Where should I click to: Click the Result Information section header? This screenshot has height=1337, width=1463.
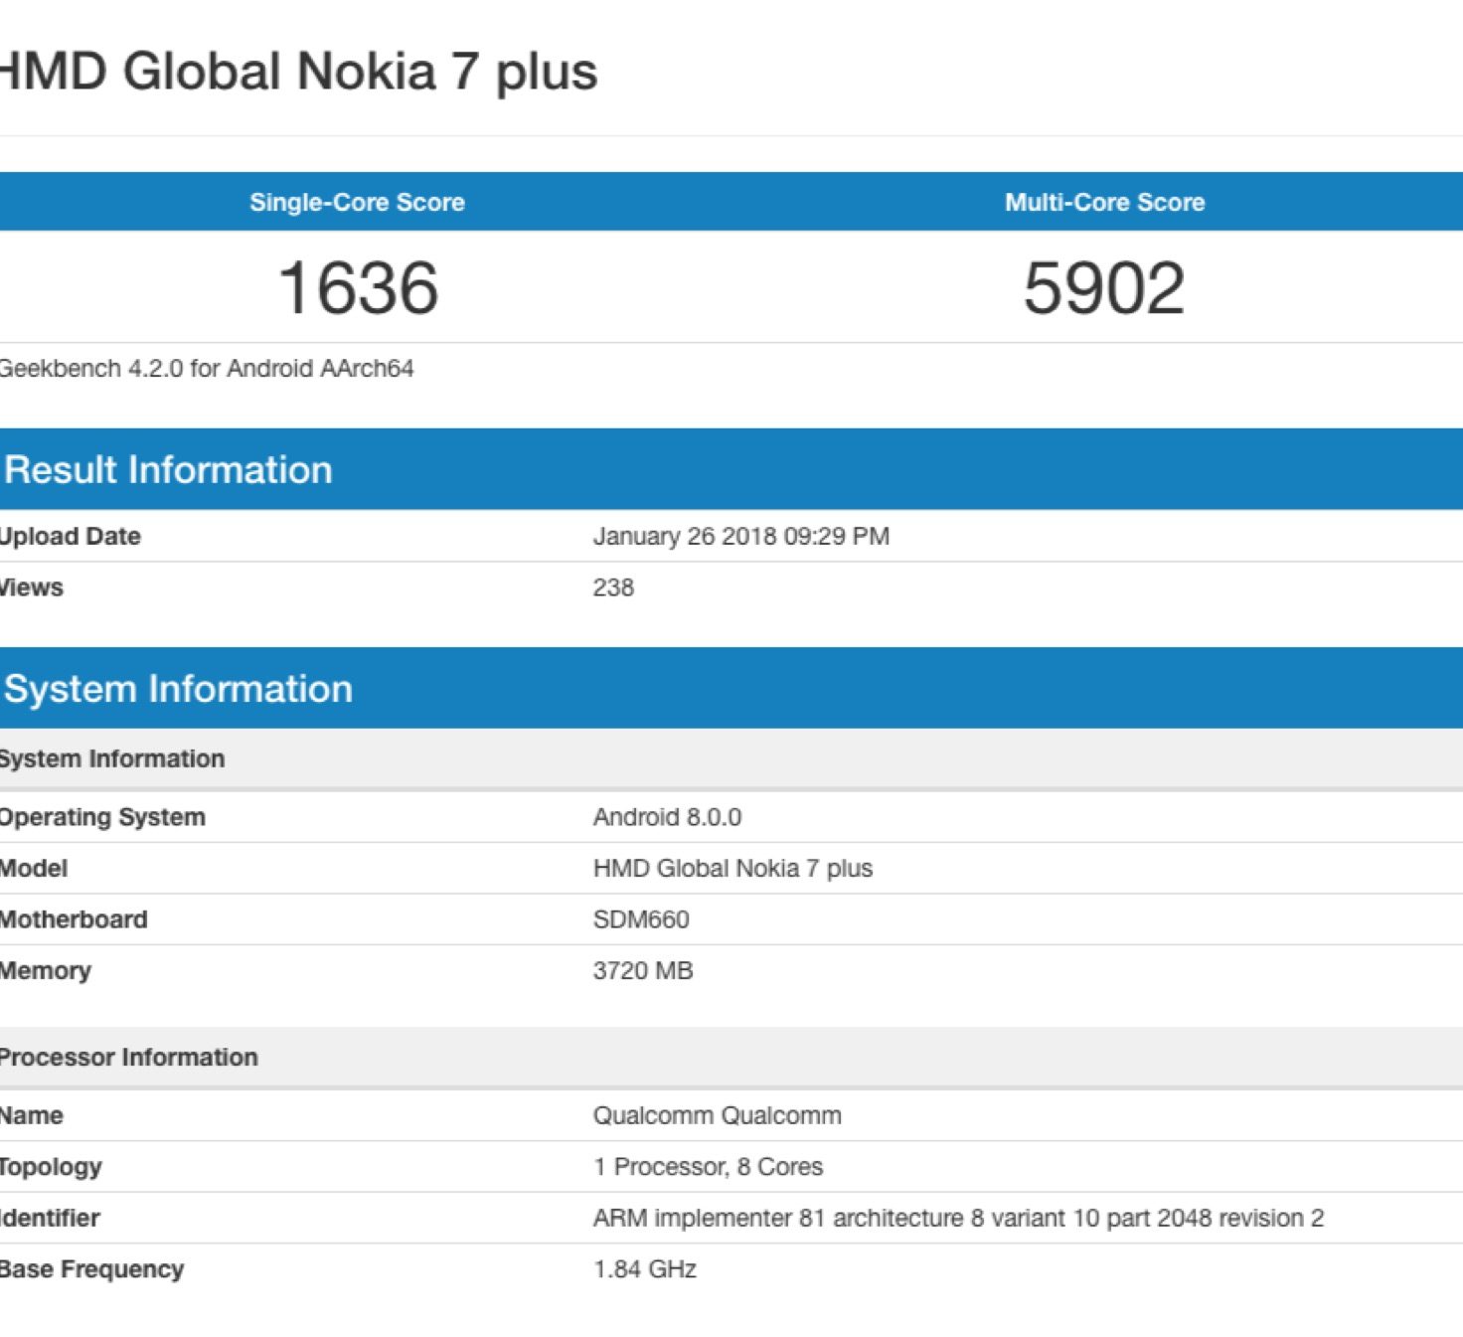tap(168, 469)
